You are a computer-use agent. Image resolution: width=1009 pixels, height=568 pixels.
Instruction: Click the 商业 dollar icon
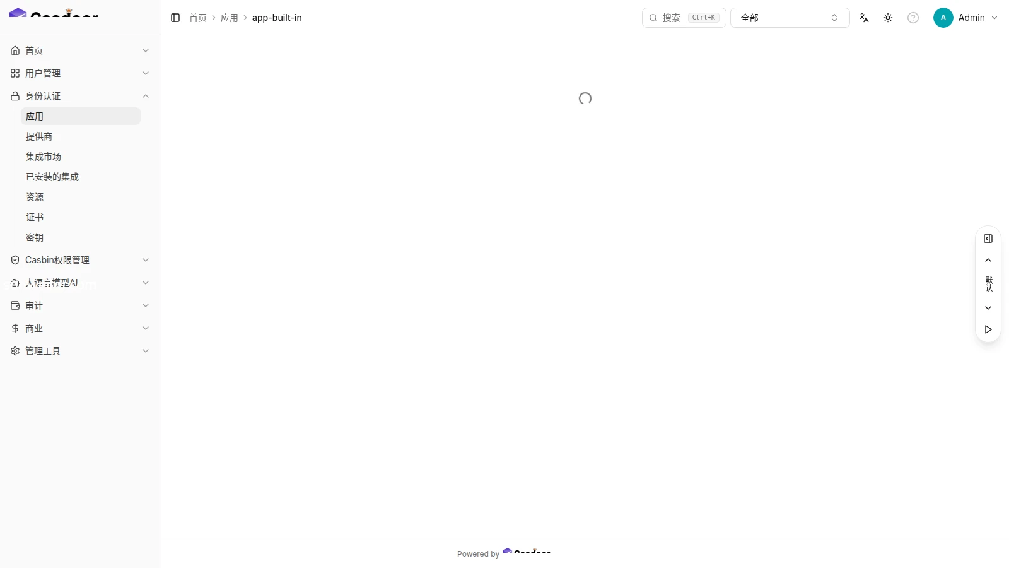coord(15,328)
